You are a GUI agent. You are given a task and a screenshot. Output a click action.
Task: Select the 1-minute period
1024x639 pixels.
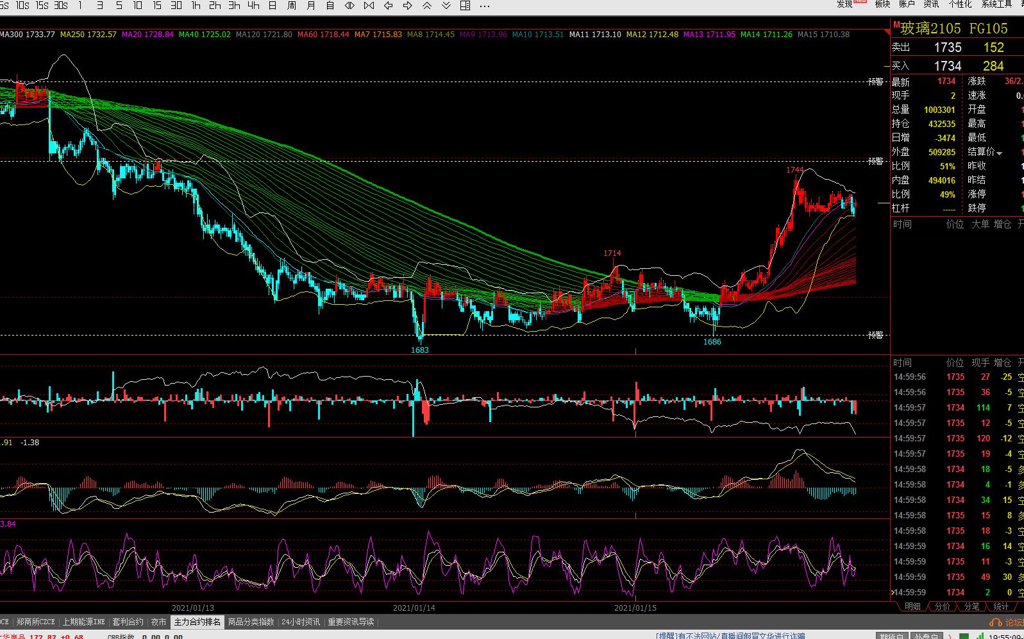pos(80,5)
